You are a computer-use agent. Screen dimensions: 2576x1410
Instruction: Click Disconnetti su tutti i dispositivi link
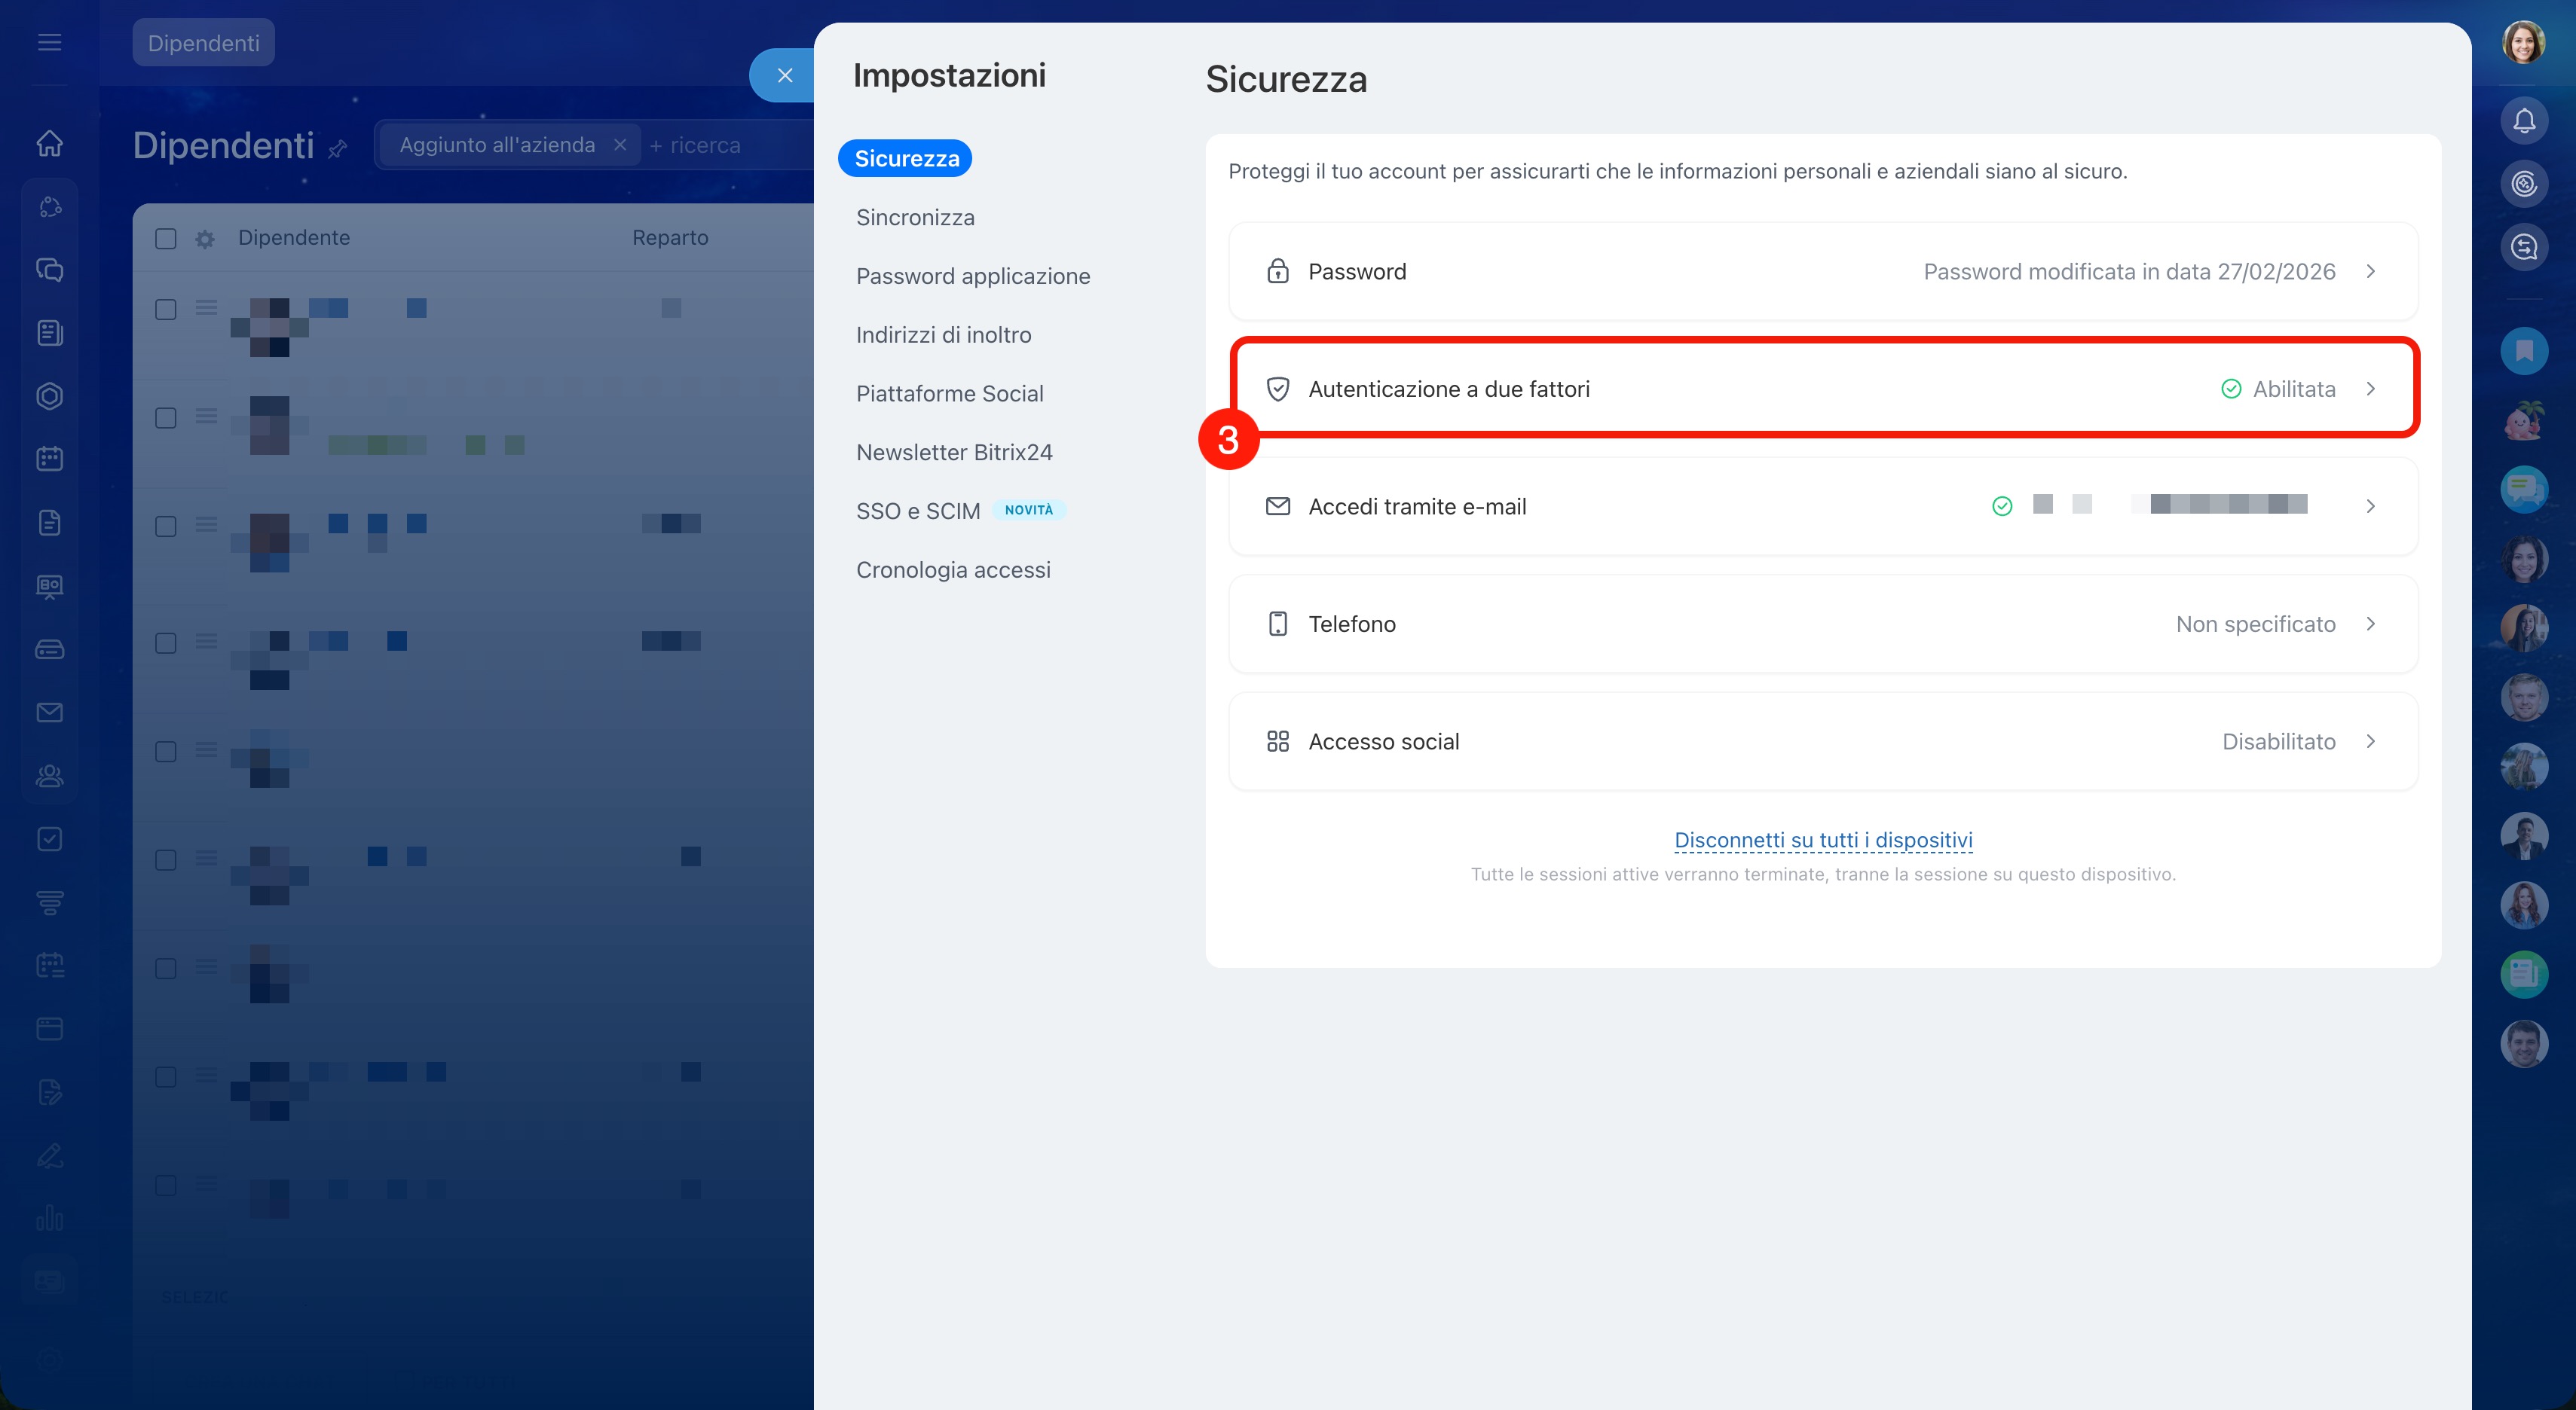1822,841
